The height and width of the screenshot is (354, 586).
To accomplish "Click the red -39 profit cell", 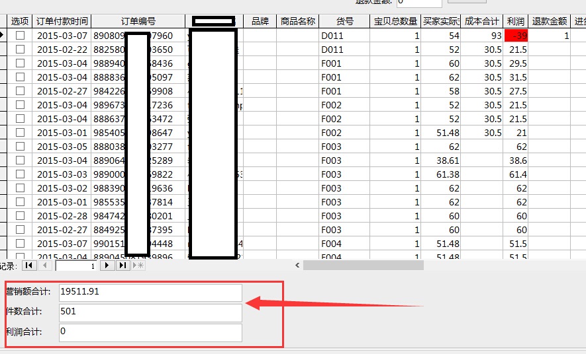I will click(516, 36).
